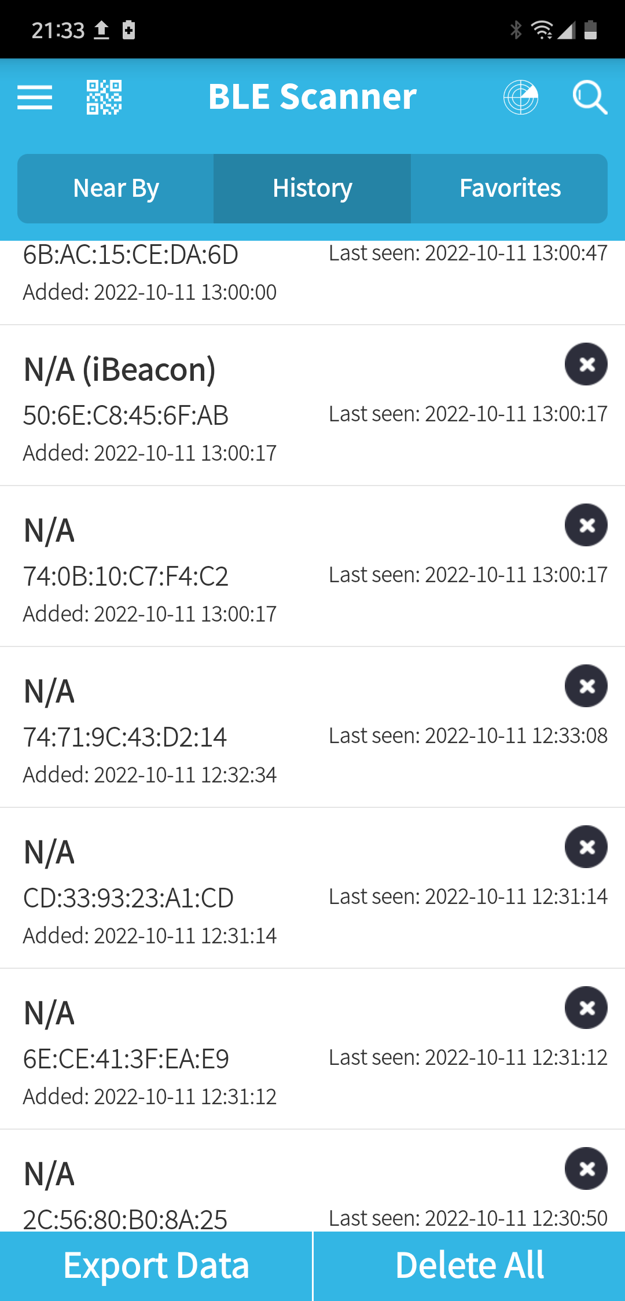Select the History tab

click(312, 189)
